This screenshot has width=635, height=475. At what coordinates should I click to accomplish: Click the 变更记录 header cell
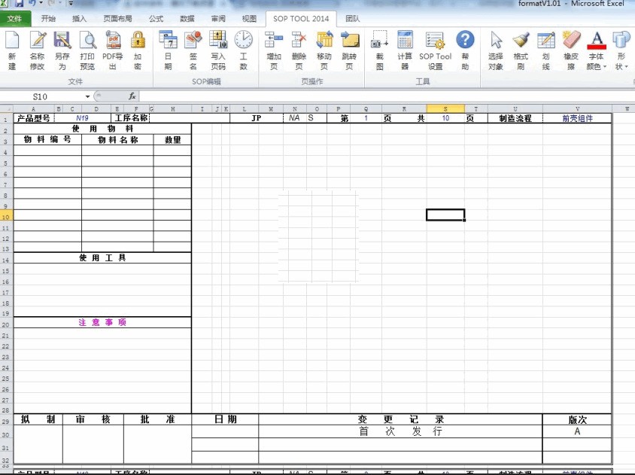pyautogui.click(x=400, y=419)
